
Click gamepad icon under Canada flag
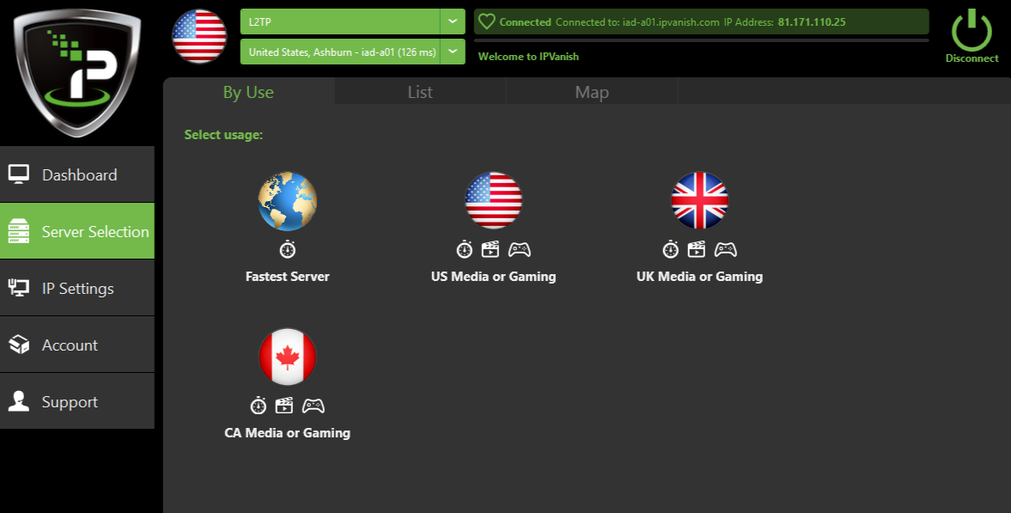(314, 406)
